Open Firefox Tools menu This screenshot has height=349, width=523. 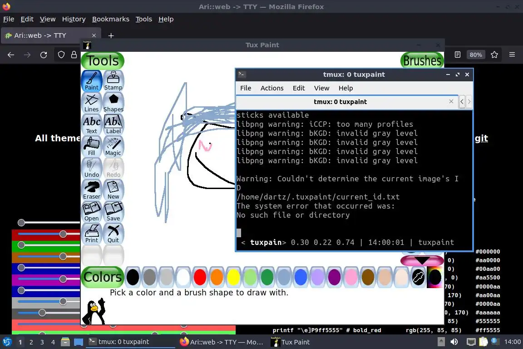pyautogui.click(x=144, y=19)
